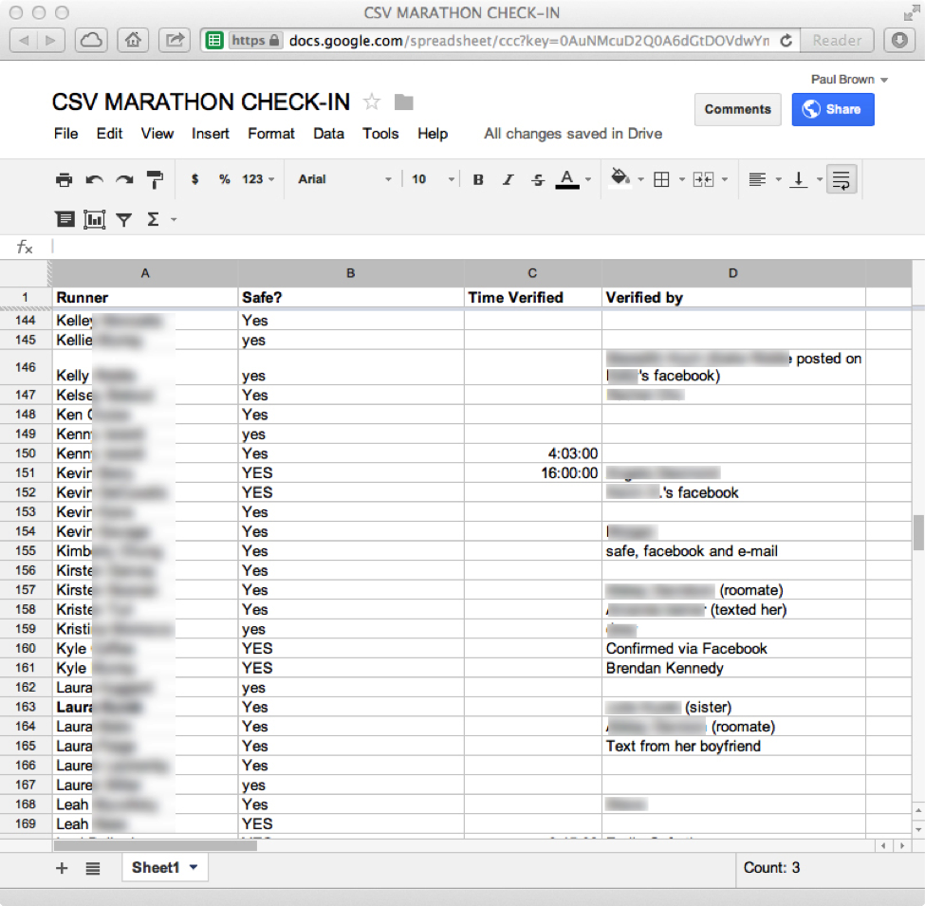Click the undo arrow
This screenshot has width=925, height=906.
[94, 179]
